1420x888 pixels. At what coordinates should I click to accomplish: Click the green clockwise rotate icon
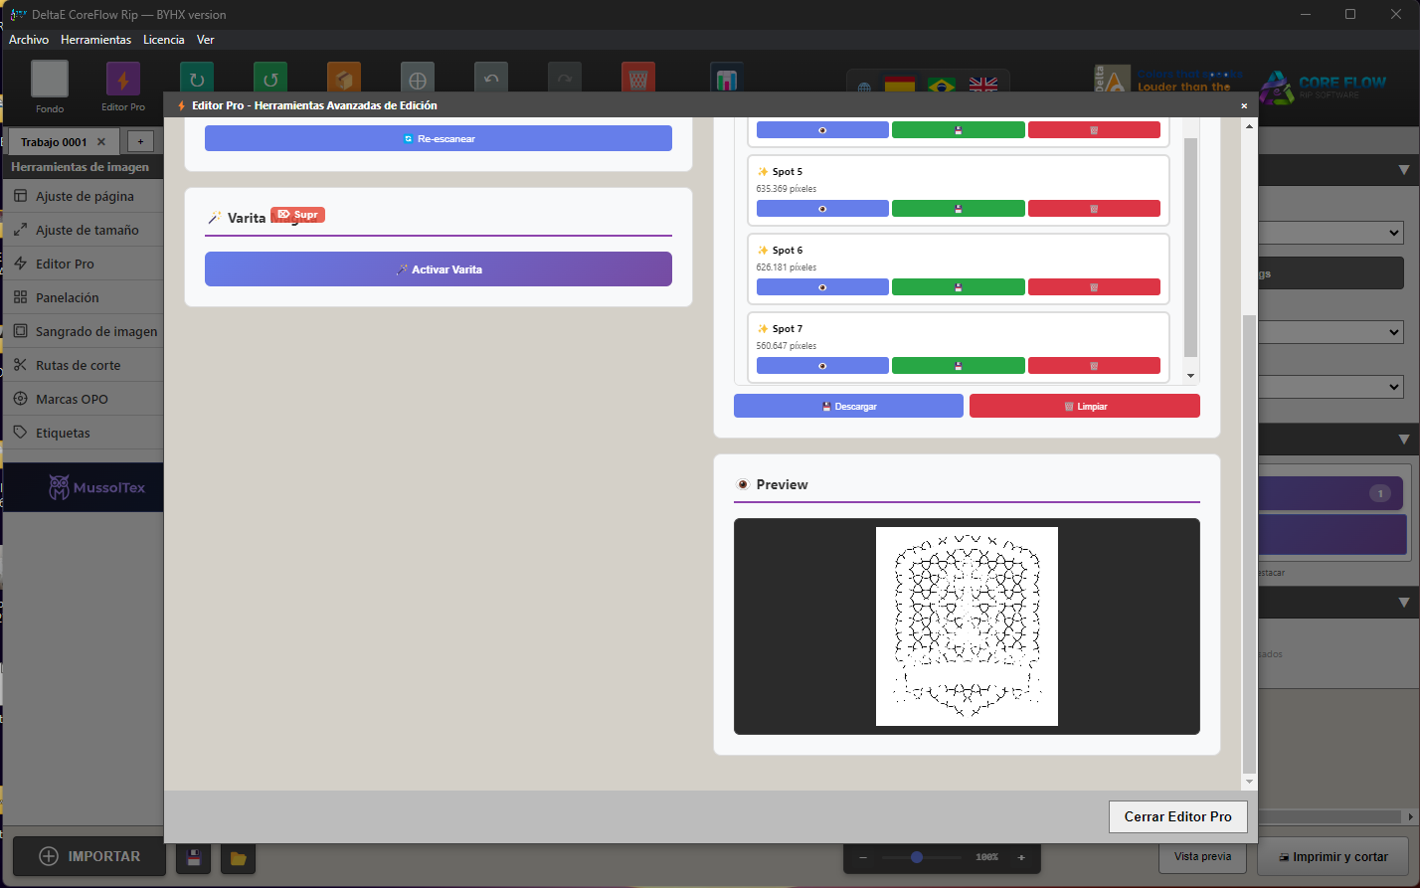[x=197, y=78]
